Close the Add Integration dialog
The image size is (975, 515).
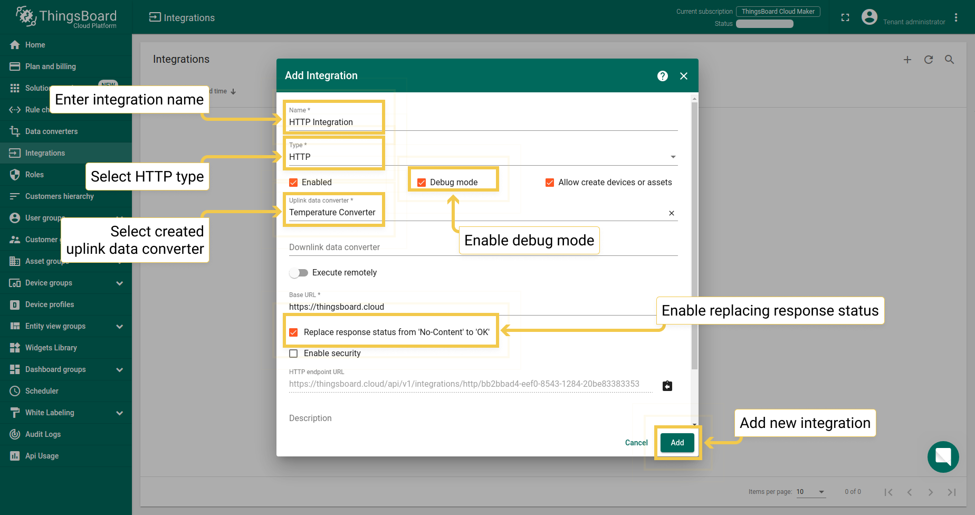(x=684, y=76)
